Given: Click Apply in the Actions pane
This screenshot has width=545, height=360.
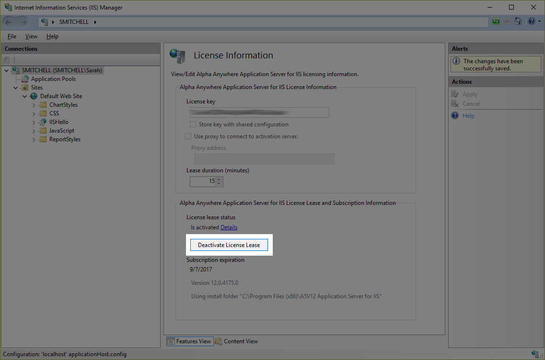Looking at the screenshot, I should point(470,94).
